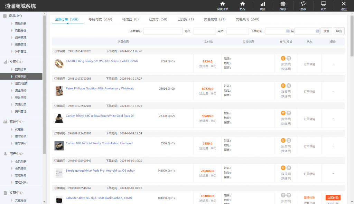Open 管理权限 in the sidebar
The image size is (354, 204).
point(20,182)
